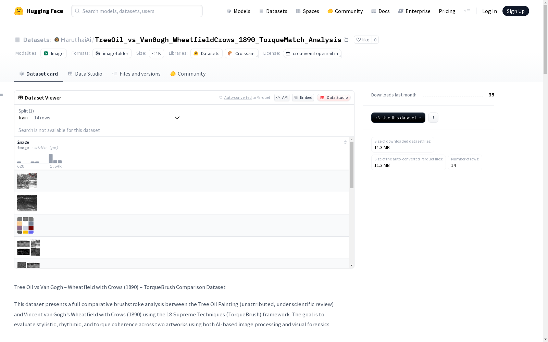Click the Datasets library tag
This screenshot has height=342, width=548.
tap(207, 53)
